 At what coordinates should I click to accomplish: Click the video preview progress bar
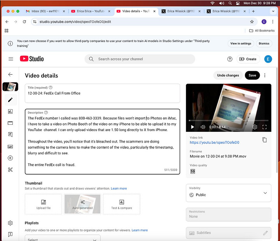coord(229,120)
